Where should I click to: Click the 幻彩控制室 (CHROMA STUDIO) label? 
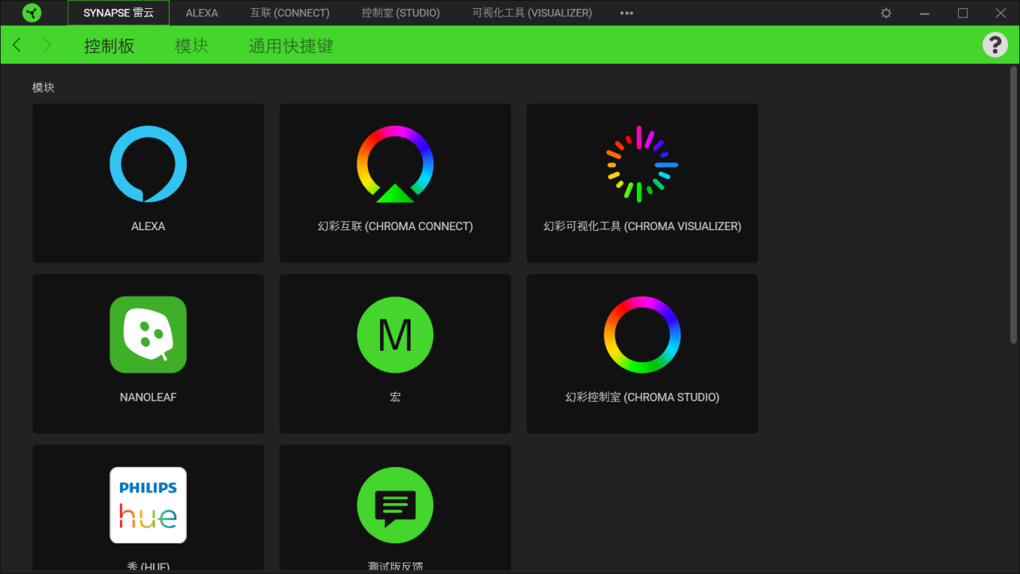642,397
